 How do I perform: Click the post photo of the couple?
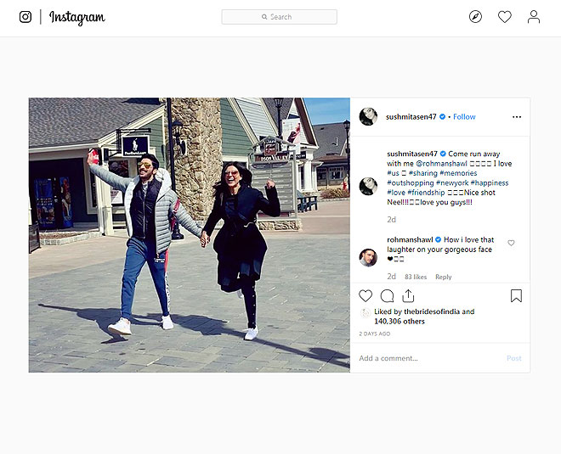tap(189, 235)
